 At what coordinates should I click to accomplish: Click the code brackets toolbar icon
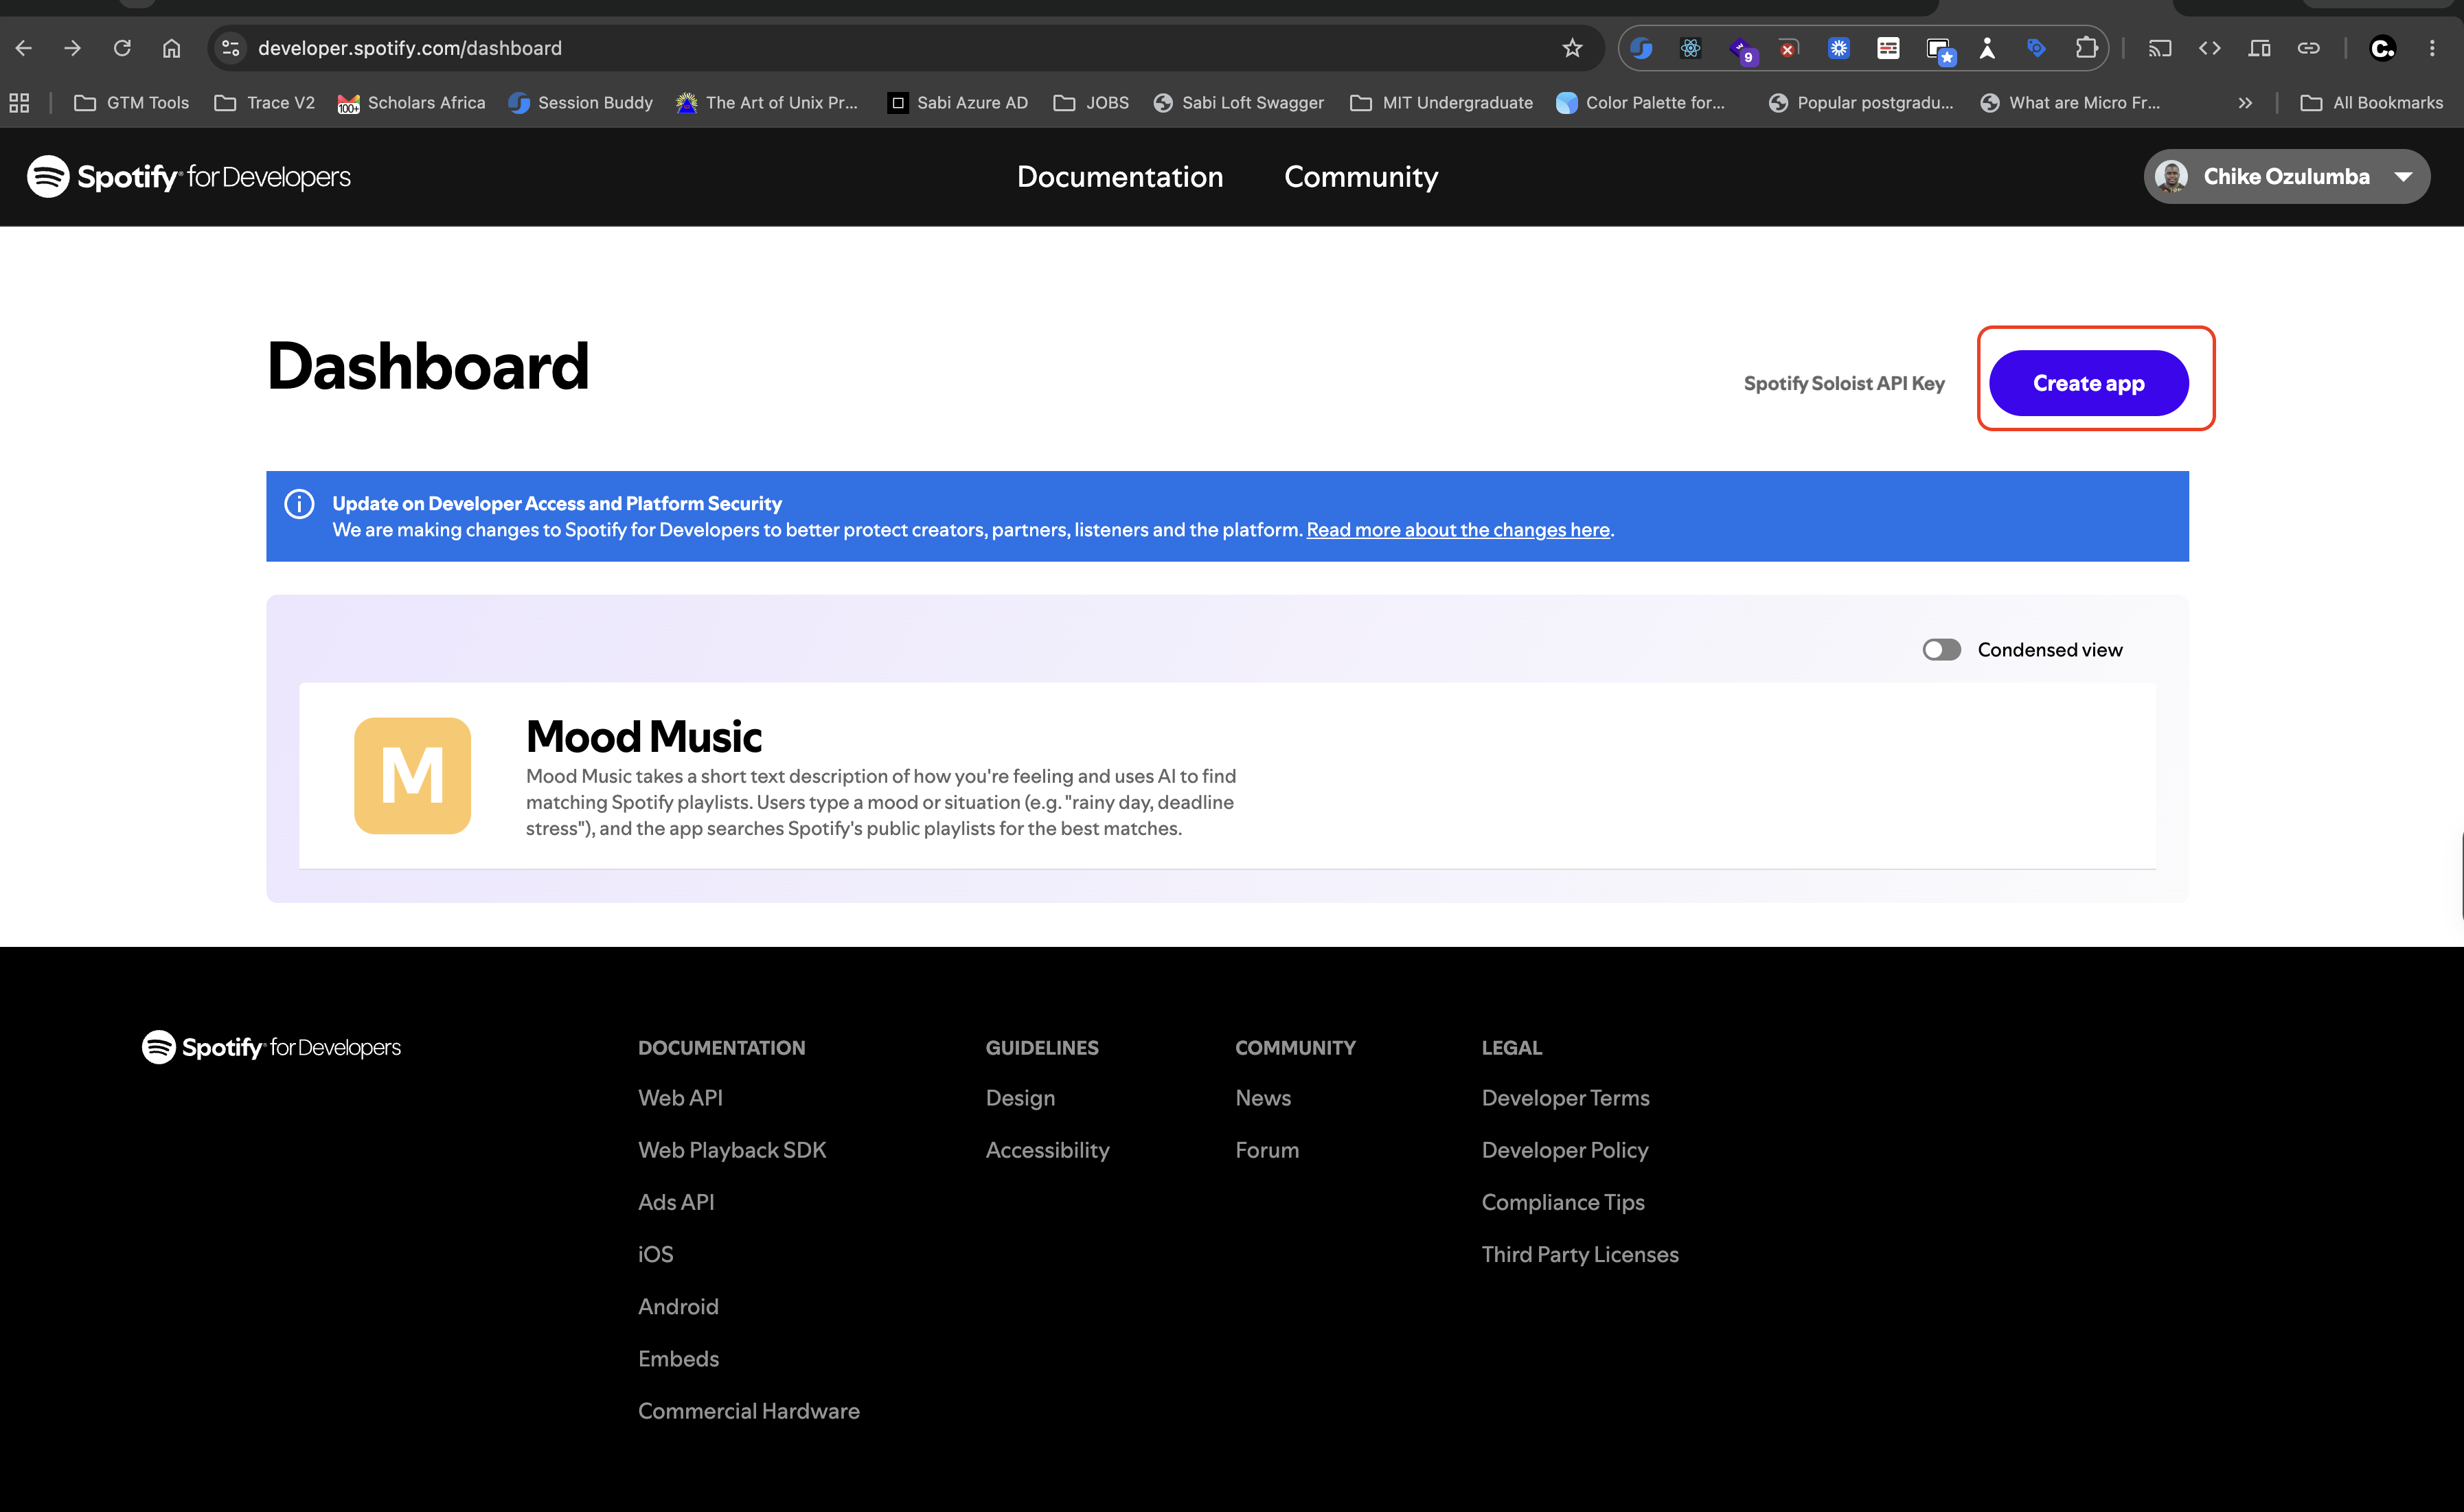pyautogui.click(x=2209, y=48)
